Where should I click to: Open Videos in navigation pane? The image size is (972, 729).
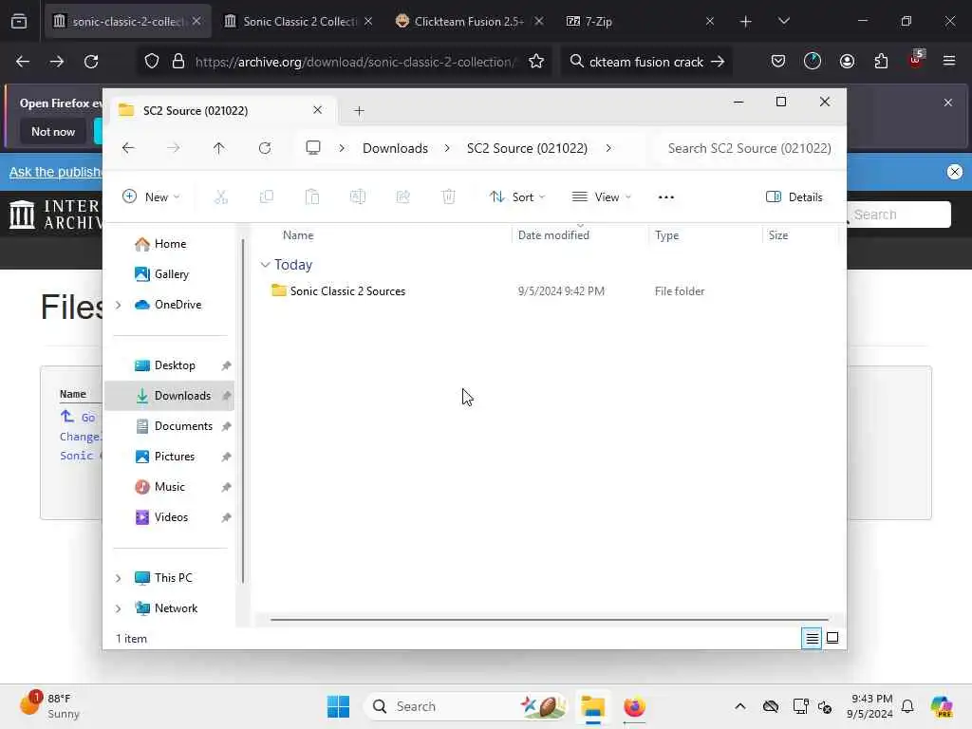[x=169, y=517]
